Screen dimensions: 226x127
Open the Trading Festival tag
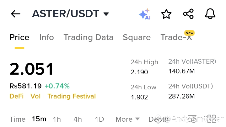pos(72,96)
